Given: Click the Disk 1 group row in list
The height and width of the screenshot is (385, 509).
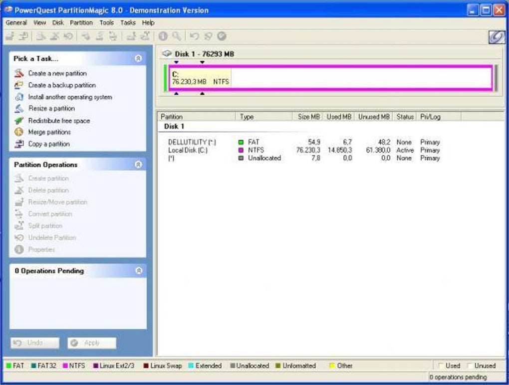Looking at the screenshot, I should click(174, 127).
